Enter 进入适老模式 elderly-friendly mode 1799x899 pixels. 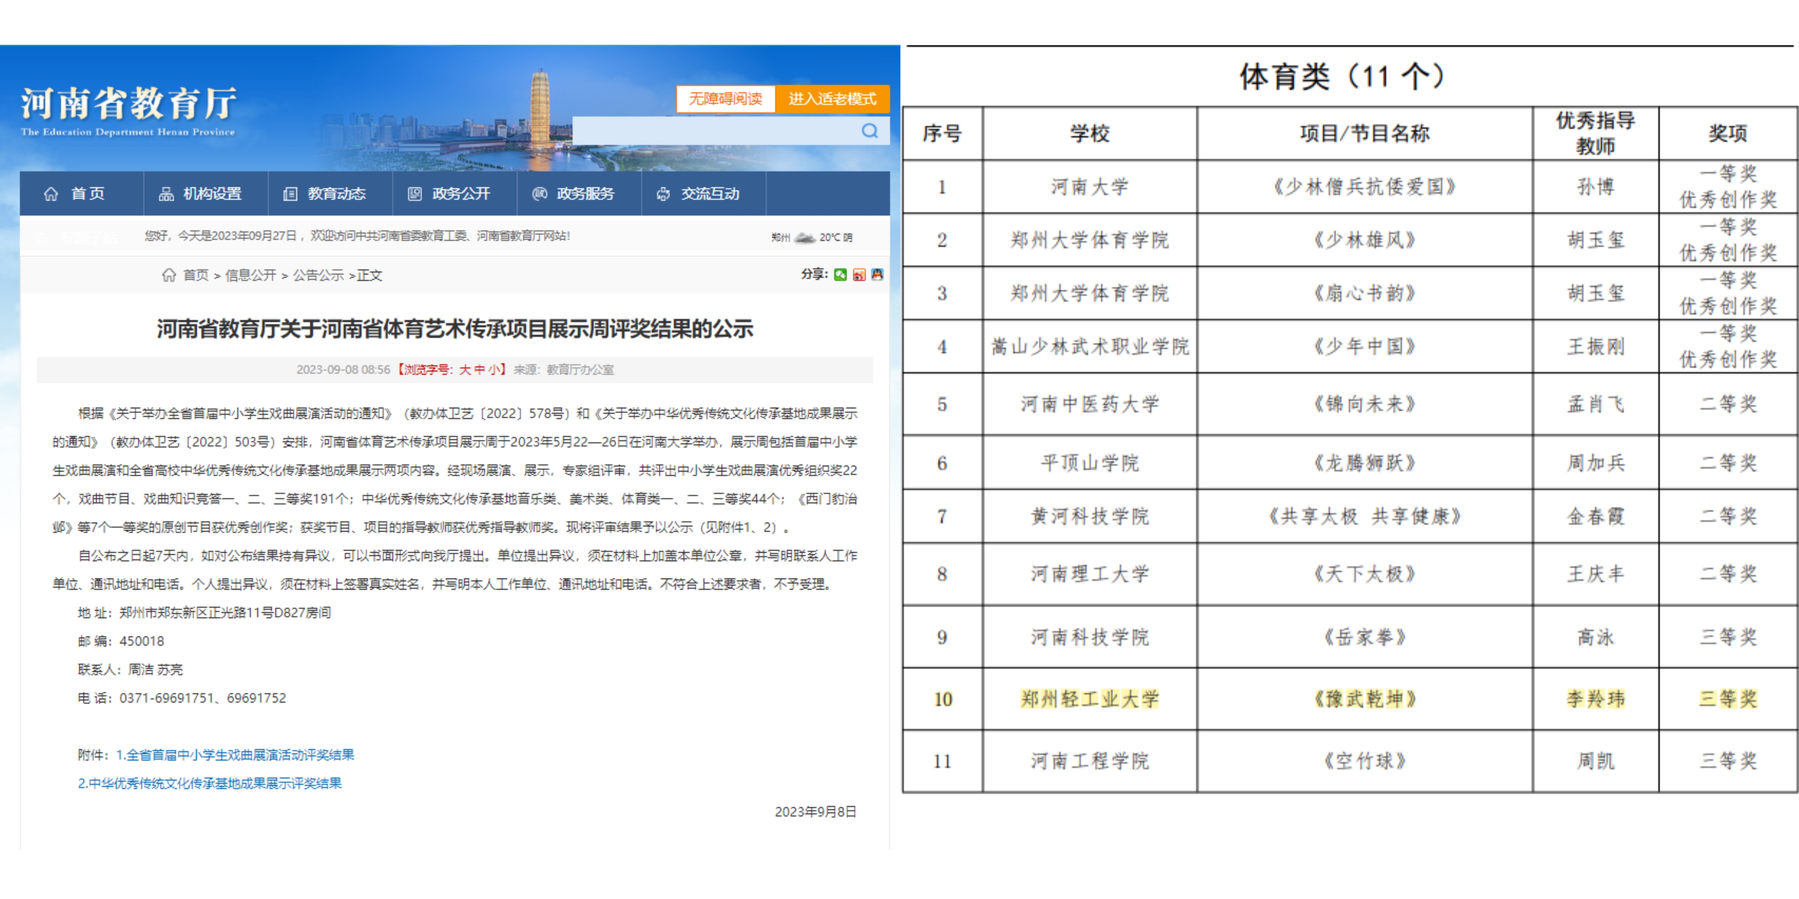[x=832, y=98]
